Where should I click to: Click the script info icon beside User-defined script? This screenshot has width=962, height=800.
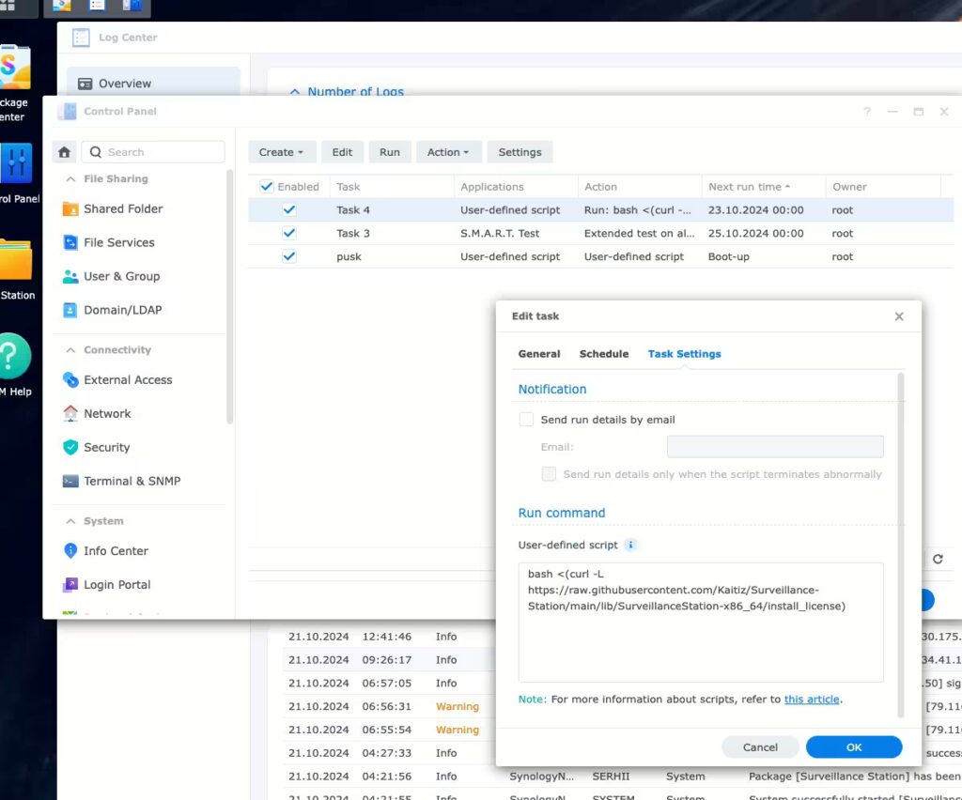point(630,545)
